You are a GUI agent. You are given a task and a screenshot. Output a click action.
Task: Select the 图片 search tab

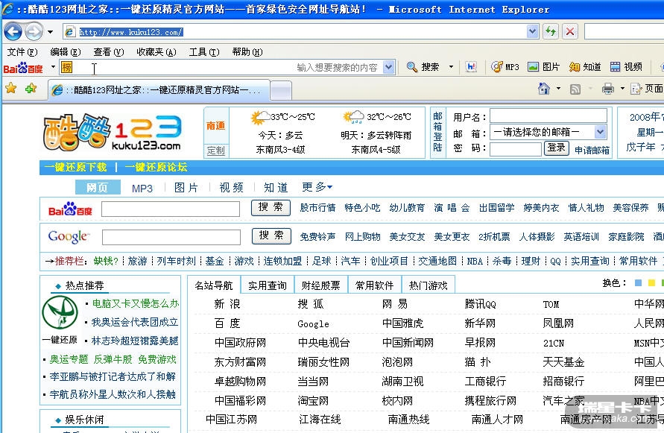(187, 188)
